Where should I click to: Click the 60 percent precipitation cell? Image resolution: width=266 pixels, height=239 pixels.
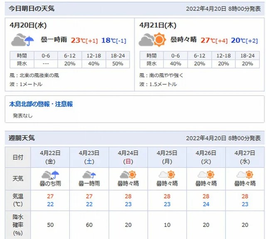(89, 225)
